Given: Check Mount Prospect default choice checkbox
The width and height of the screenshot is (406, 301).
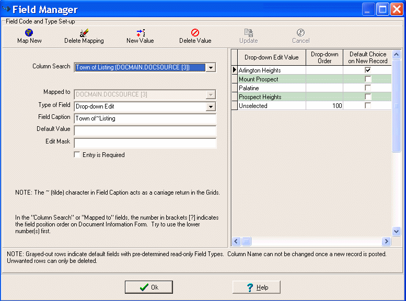Looking at the screenshot, I should tap(368, 79).
